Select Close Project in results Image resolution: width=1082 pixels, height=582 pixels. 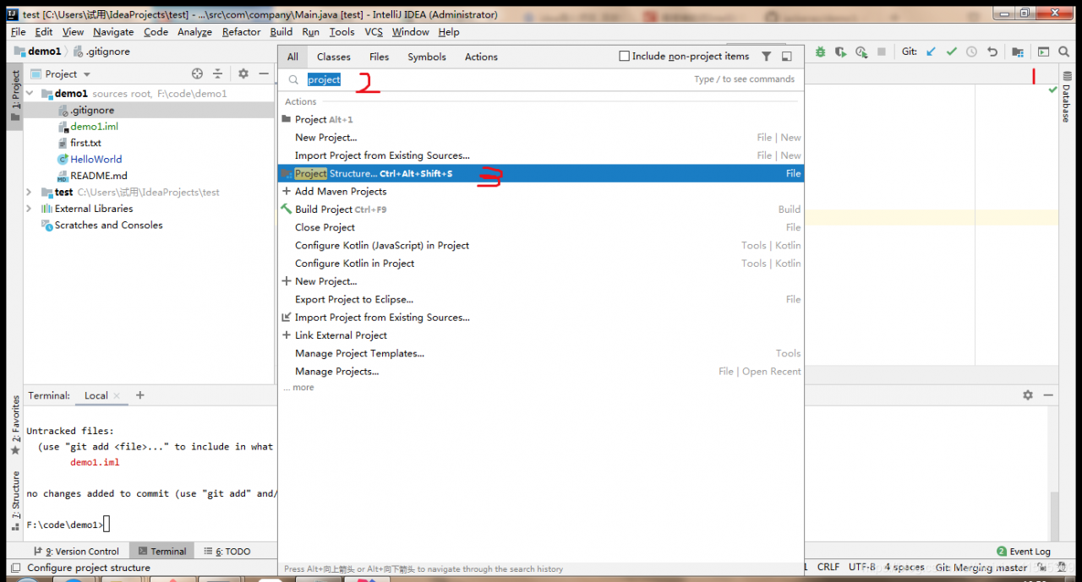coord(541,227)
